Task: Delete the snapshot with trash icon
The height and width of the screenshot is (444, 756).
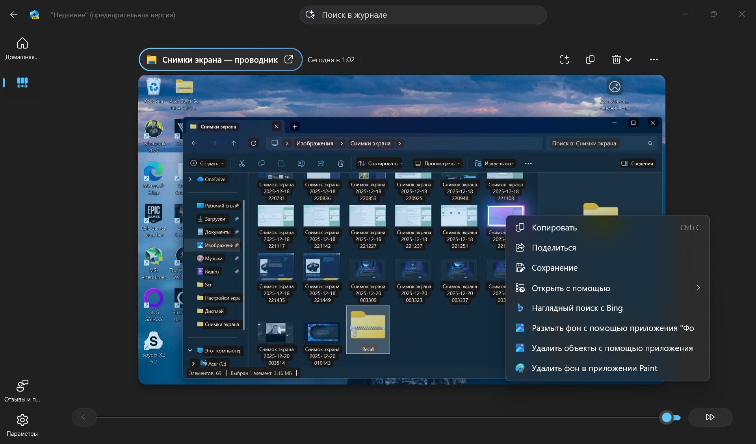Action: [x=616, y=59]
